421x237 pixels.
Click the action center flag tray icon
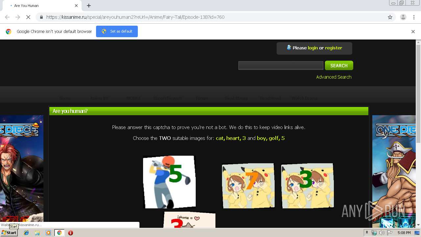pos(390,233)
